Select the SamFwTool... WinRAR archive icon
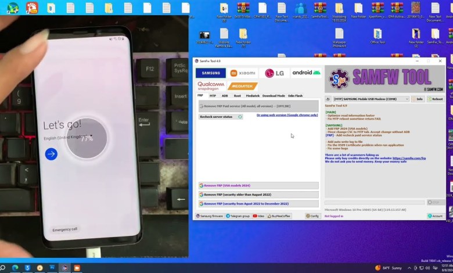Screen dimensions: 453x273 coord(320,11)
